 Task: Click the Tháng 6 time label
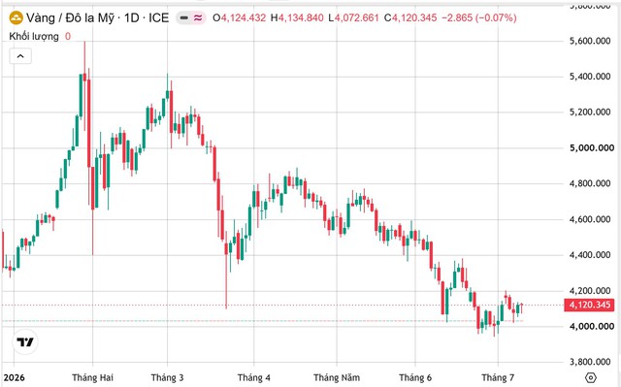coord(415,377)
